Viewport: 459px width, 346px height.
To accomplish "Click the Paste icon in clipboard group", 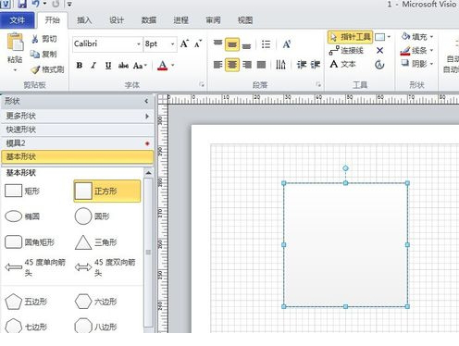I will [x=15, y=43].
